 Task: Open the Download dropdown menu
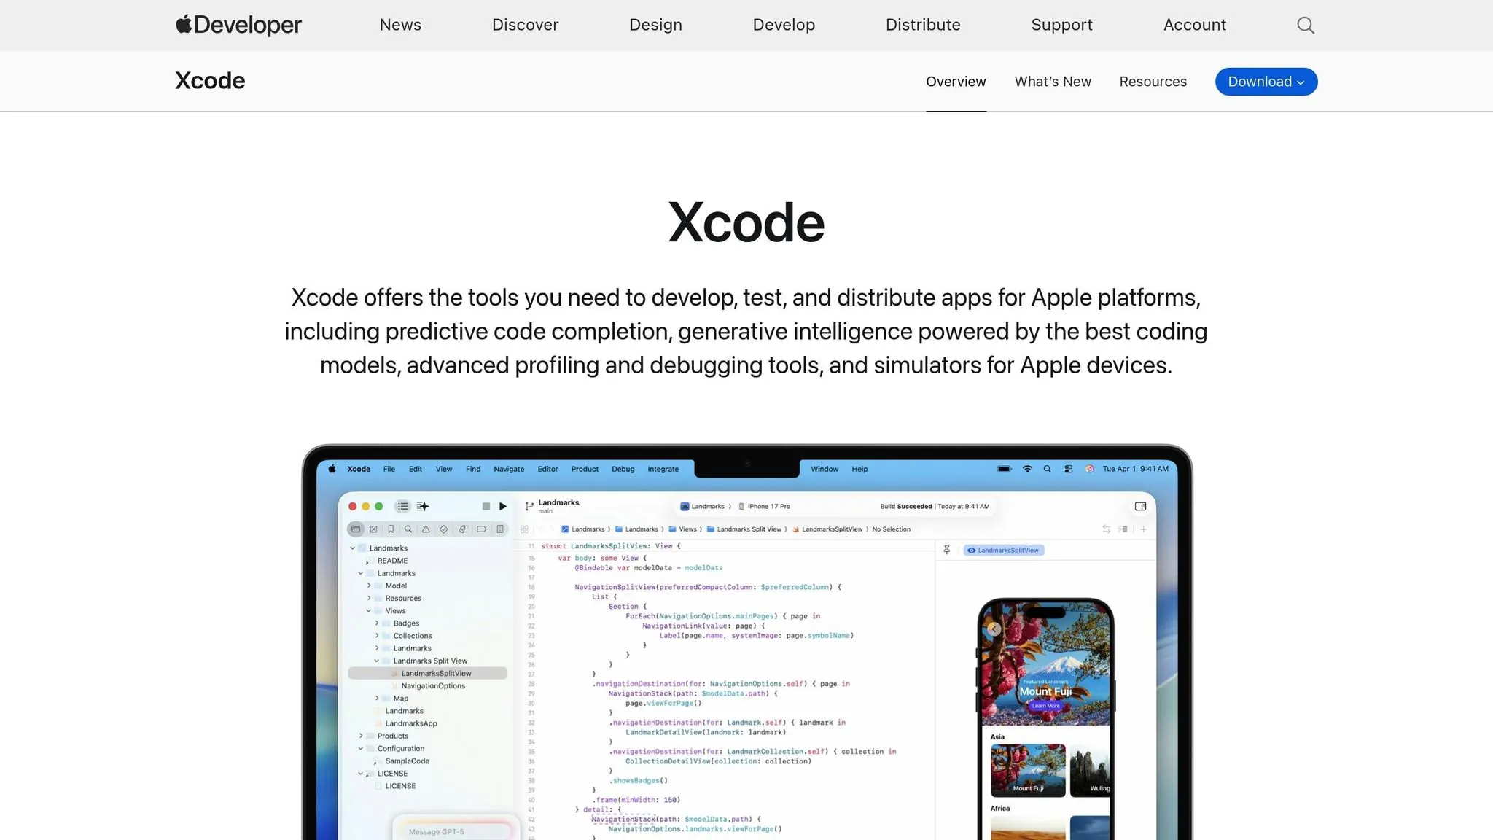[1266, 82]
